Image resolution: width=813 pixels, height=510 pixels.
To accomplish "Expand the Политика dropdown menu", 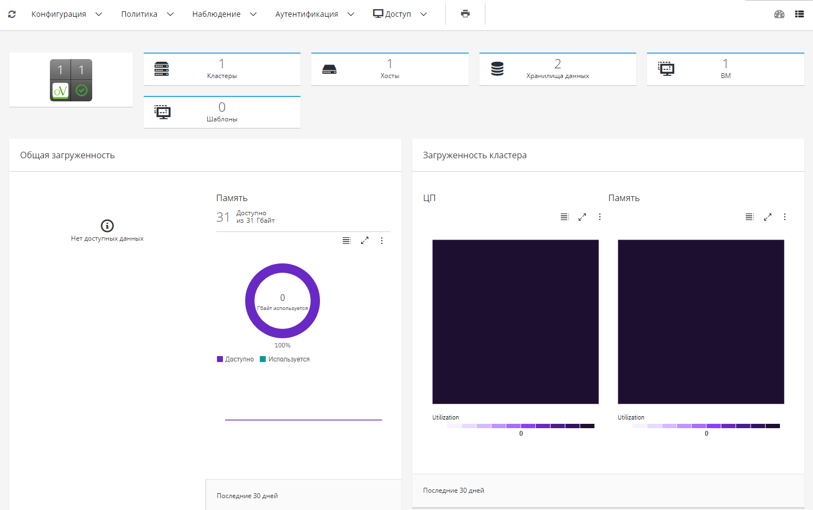I will point(147,14).
